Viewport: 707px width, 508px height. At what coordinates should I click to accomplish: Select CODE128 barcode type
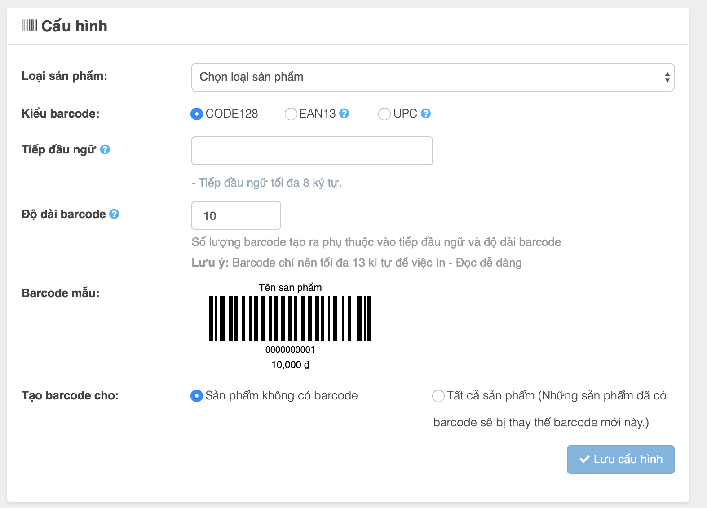[197, 114]
